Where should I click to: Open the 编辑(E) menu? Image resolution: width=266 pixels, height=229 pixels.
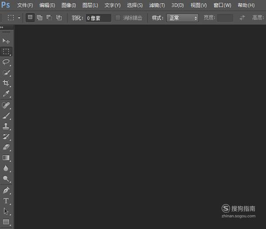(x=47, y=5)
